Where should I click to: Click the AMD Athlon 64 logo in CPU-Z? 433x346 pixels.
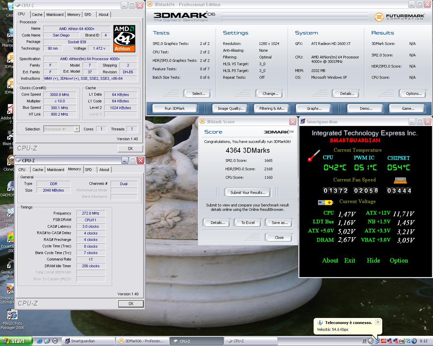tap(124, 39)
